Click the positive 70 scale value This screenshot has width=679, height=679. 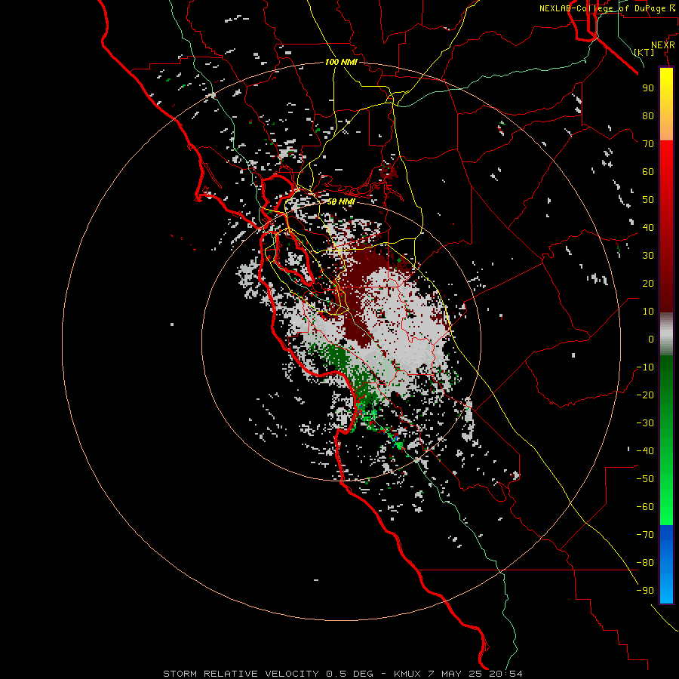648,144
